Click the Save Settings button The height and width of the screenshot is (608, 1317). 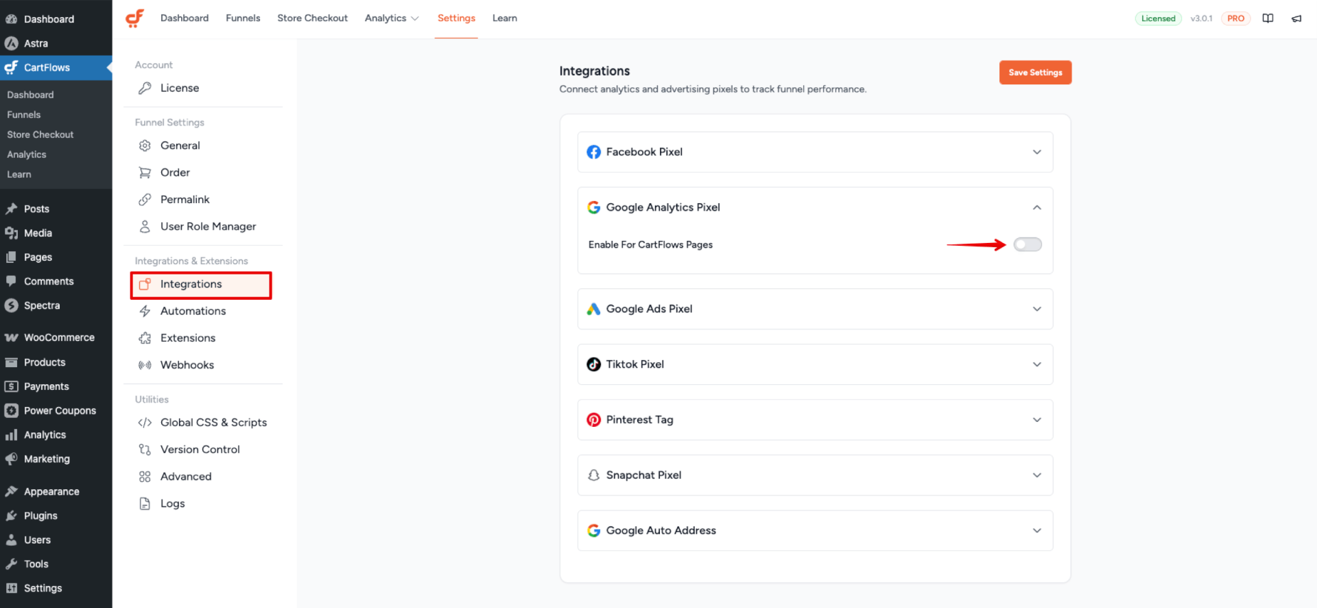click(x=1035, y=73)
